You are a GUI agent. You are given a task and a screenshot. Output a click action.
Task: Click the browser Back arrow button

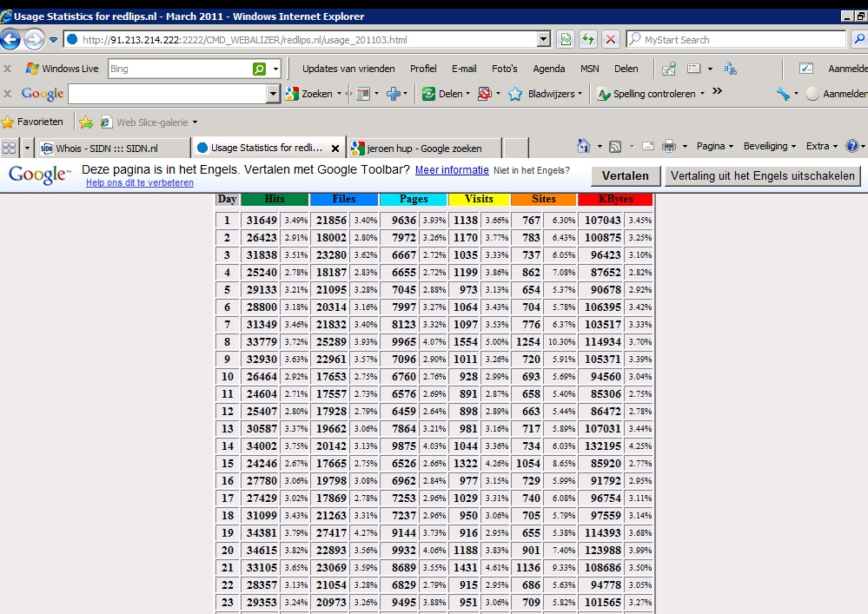(x=10, y=39)
